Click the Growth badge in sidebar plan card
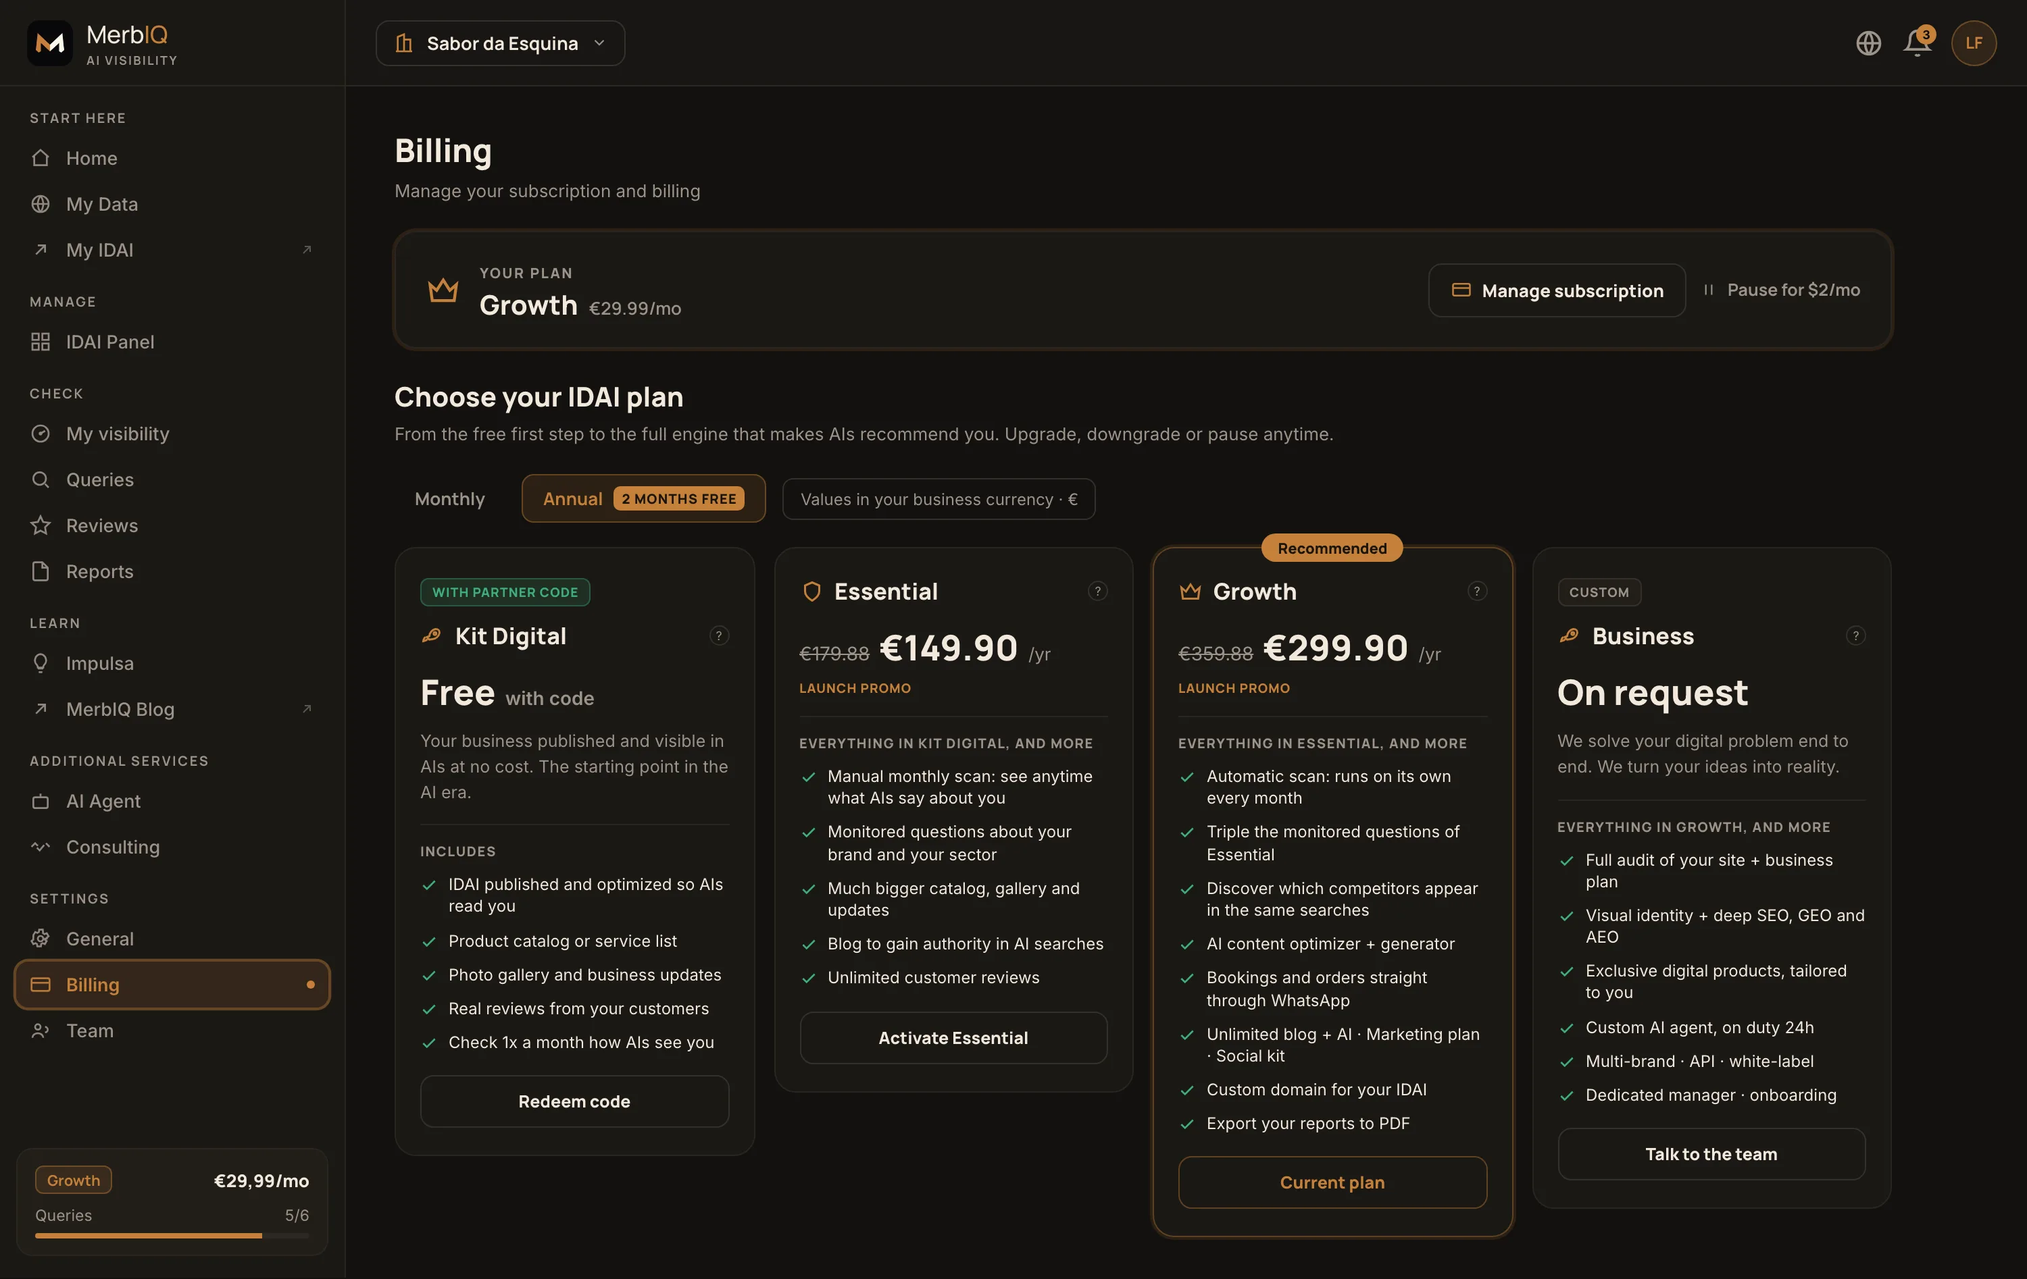 (73, 1180)
